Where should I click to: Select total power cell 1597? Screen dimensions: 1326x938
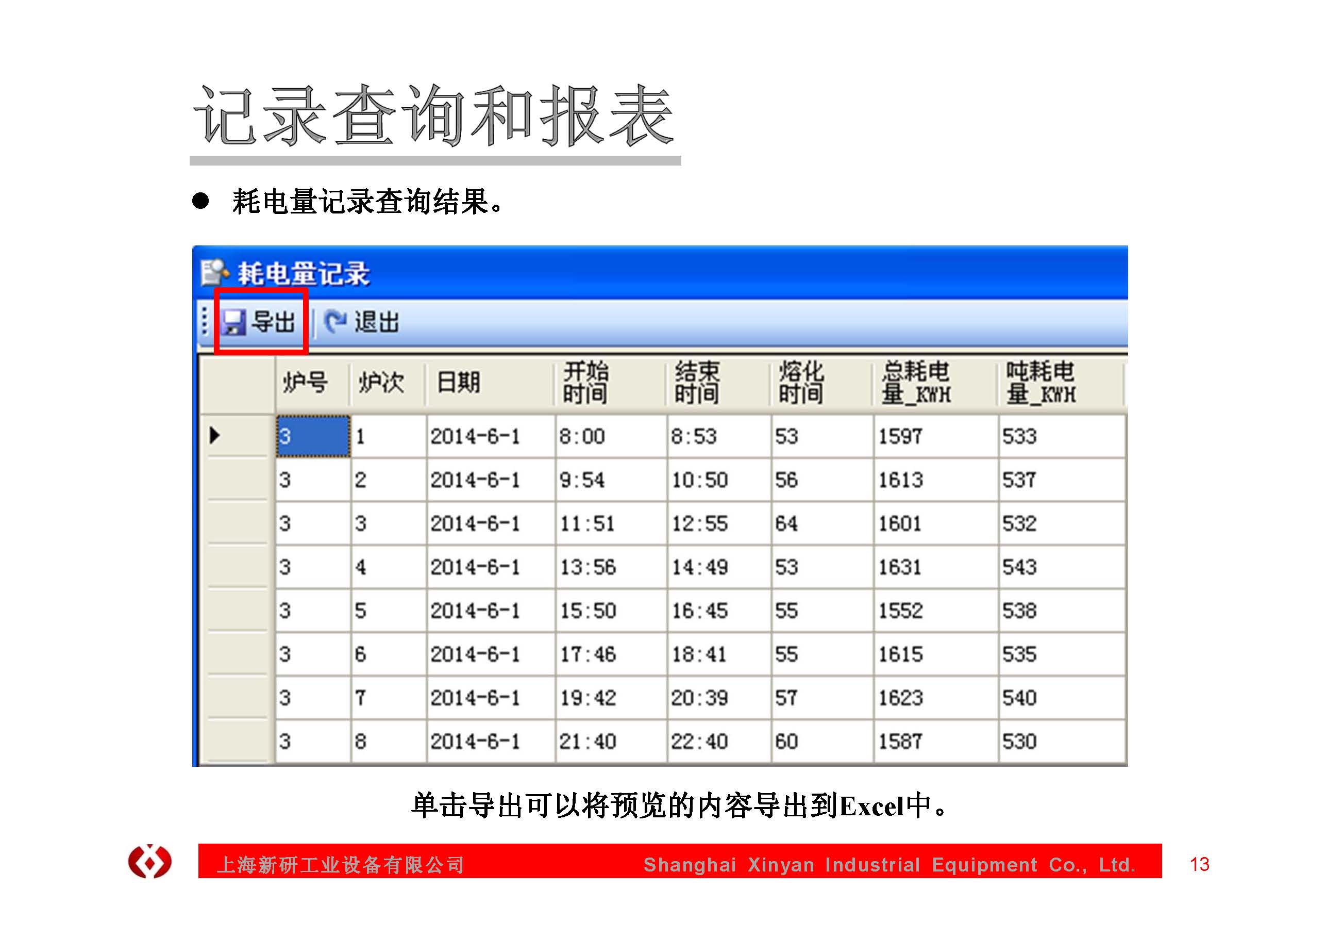click(x=936, y=436)
